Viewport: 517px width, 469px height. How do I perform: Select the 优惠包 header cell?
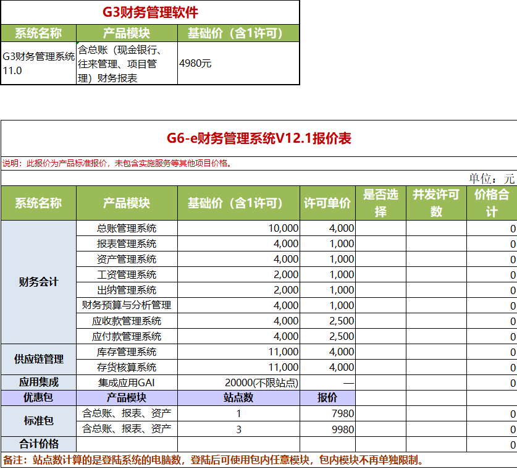click(x=38, y=398)
